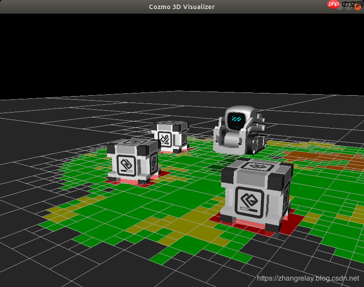Select the farthest light cube in the back
This screenshot has height=287, width=364.
(x=170, y=137)
